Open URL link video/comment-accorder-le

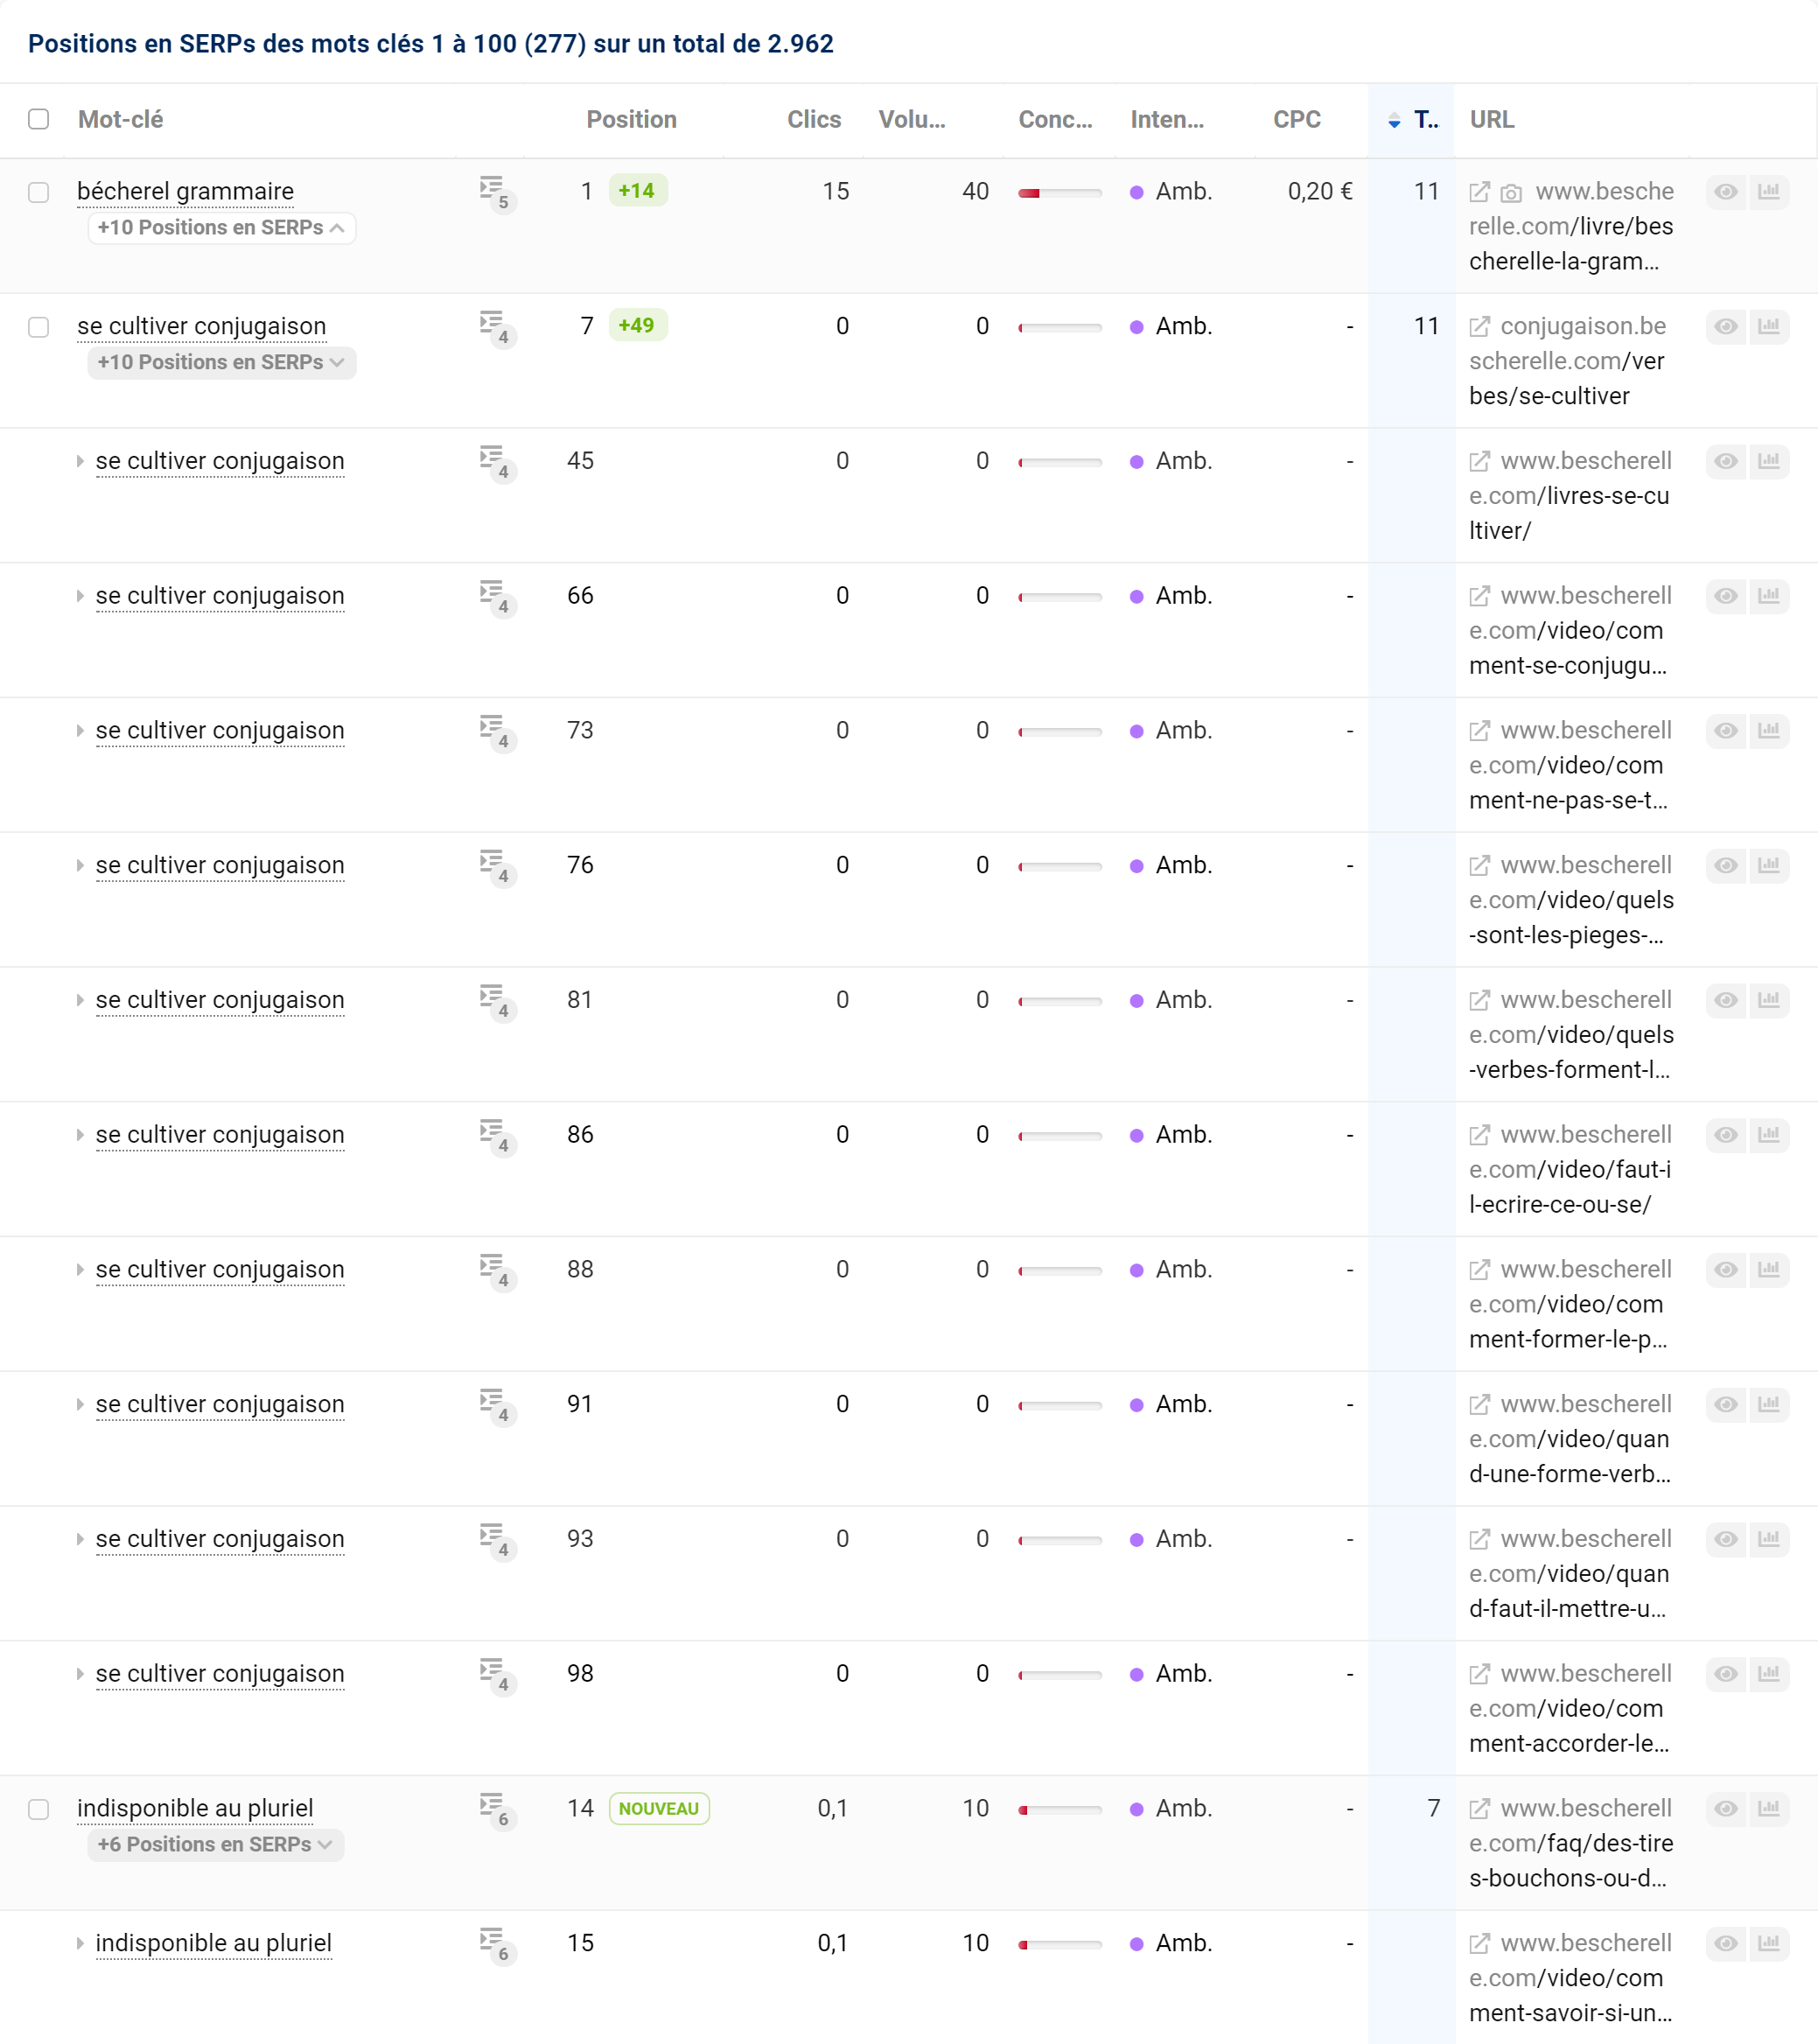click(x=1571, y=1709)
